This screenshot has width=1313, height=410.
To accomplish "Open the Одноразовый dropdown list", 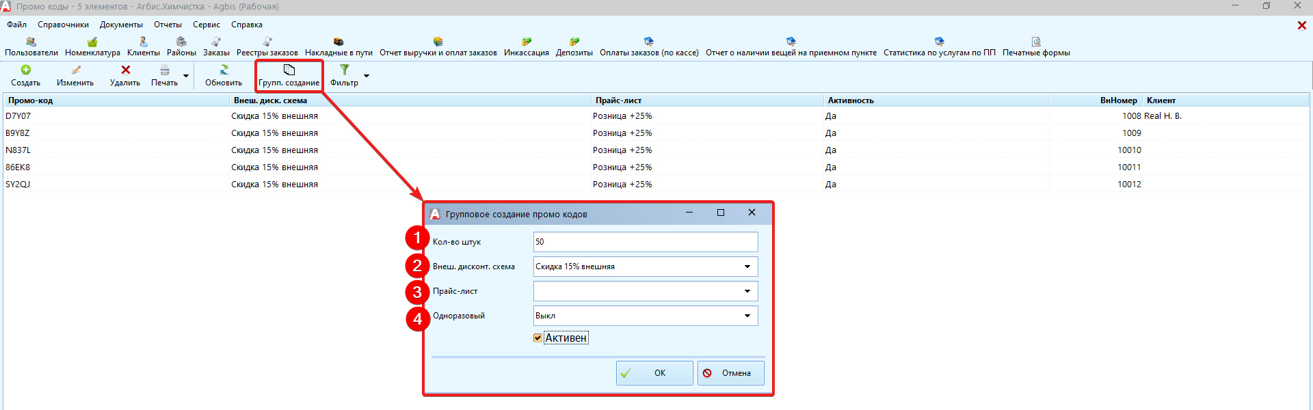I will [747, 316].
